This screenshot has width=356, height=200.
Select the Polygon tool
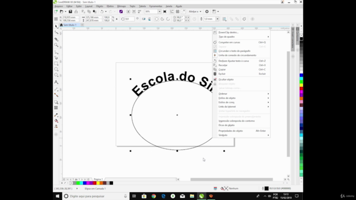point(56,75)
